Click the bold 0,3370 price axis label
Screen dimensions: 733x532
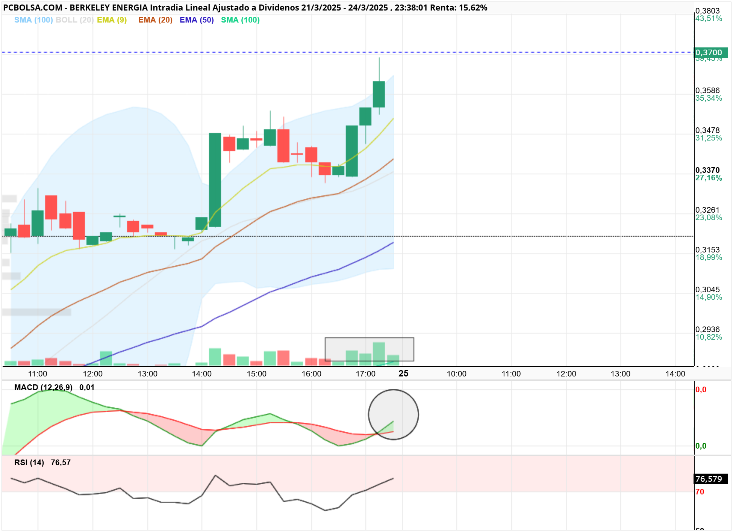point(707,170)
